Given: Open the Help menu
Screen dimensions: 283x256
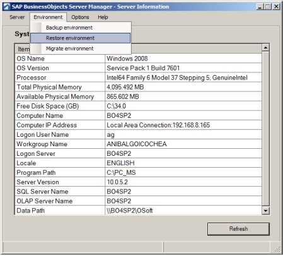Looking at the screenshot, I should point(103,17).
